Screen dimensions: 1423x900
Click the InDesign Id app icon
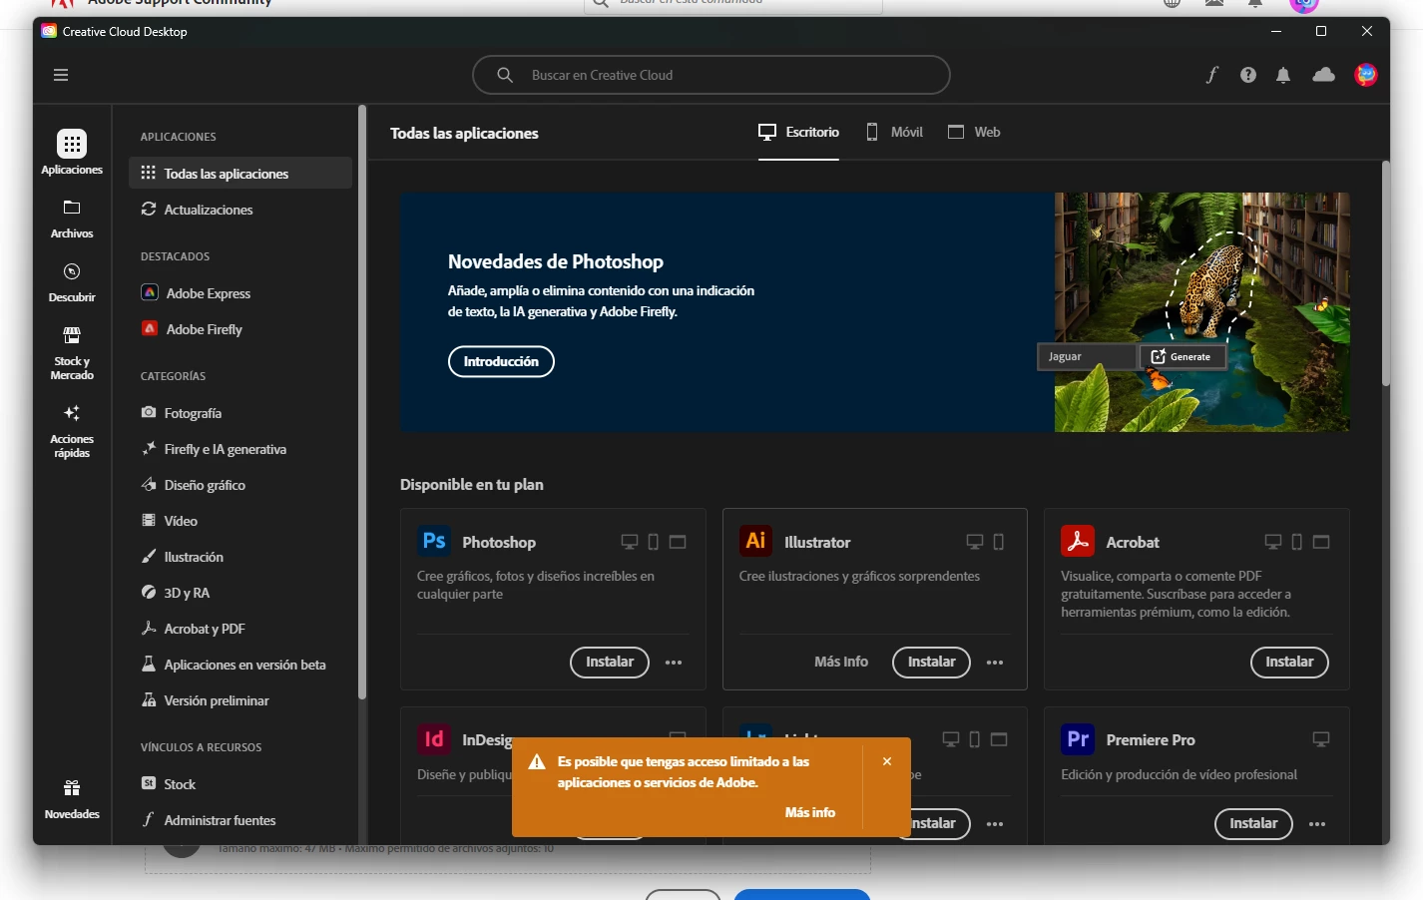tap(434, 739)
